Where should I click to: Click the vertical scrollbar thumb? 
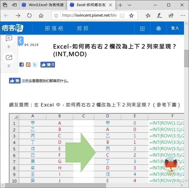click(x=186, y=58)
